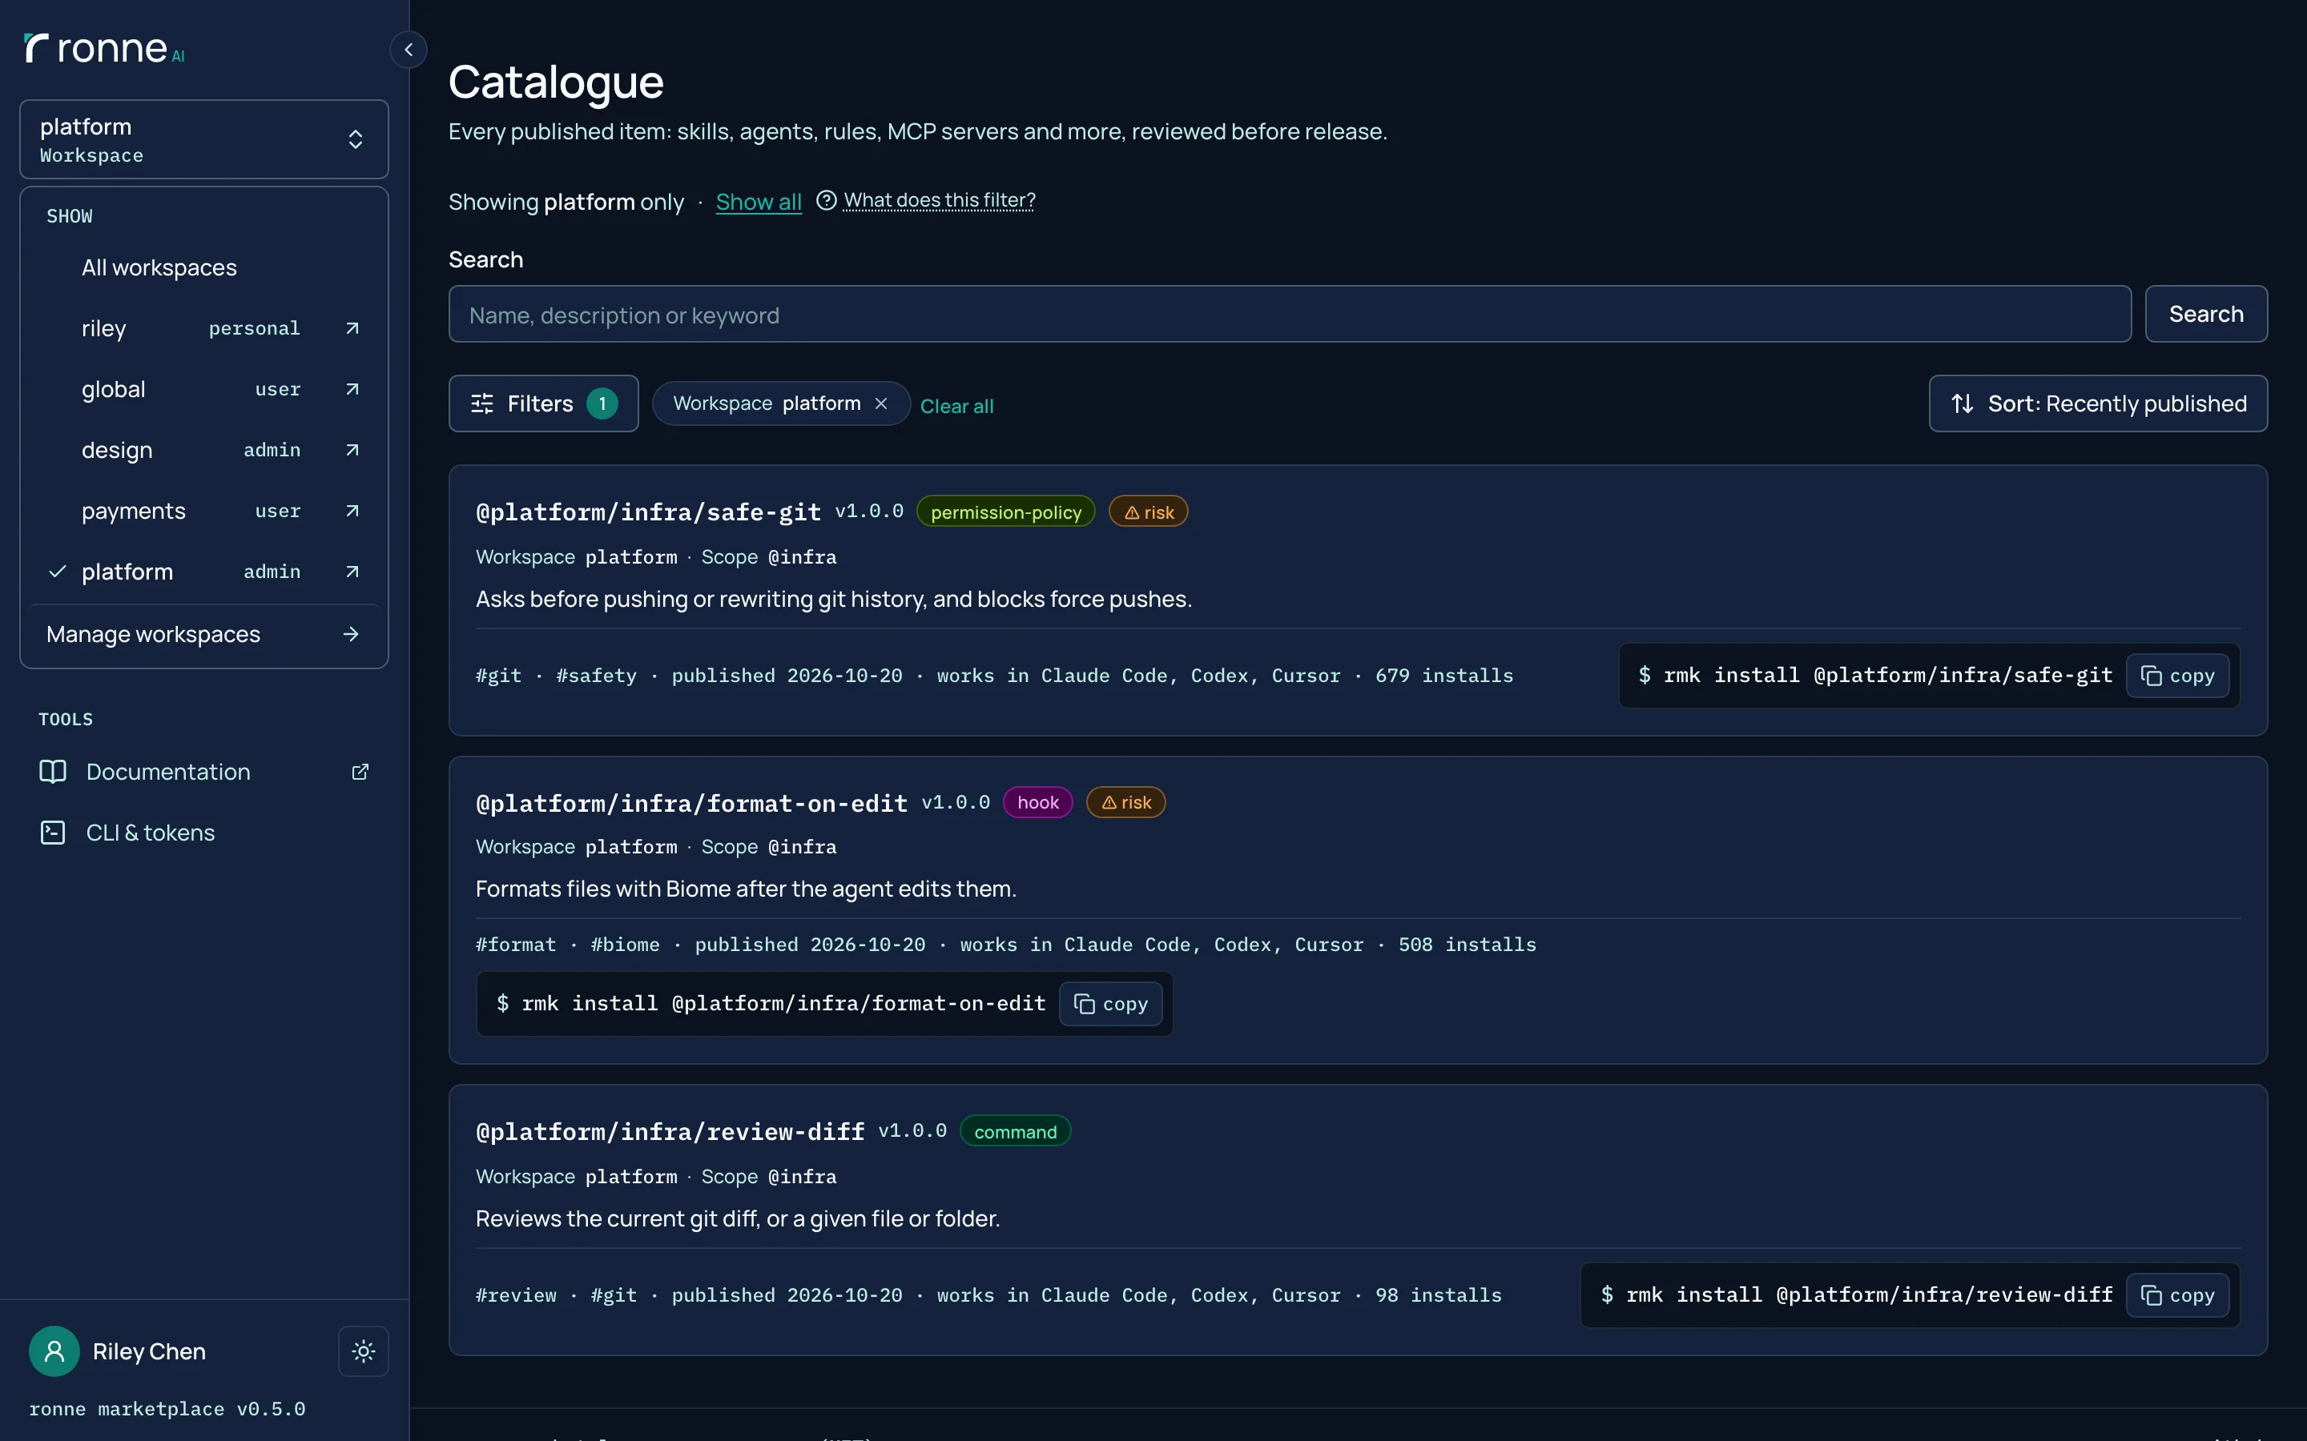Click the ronne marketplace v0.5.0 version text
Viewport: 2307px width, 1441px height.
167,1409
